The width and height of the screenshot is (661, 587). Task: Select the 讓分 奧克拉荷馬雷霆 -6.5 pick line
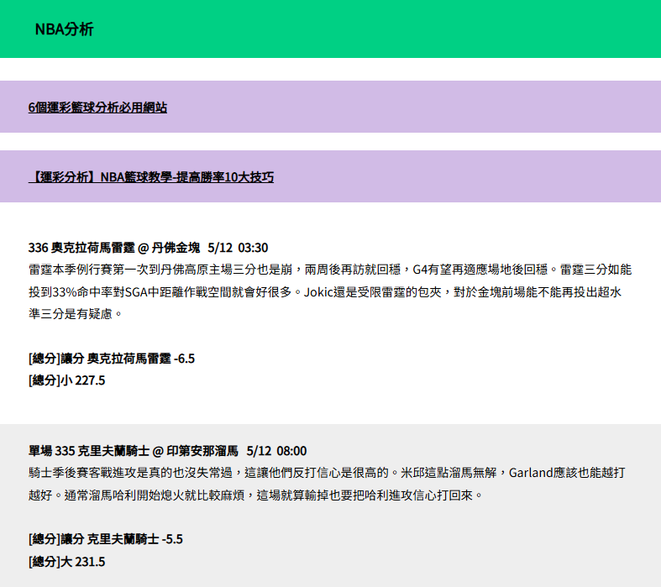coord(112,359)
